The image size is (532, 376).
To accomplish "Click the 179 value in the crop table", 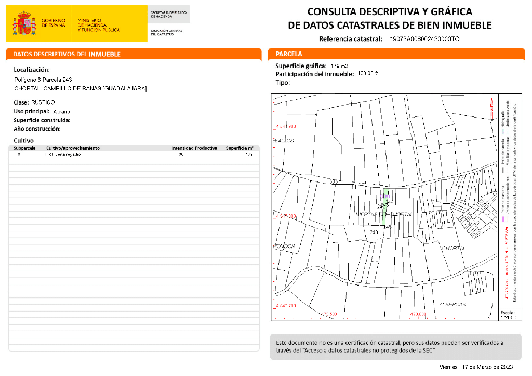I will click(249, 154).
